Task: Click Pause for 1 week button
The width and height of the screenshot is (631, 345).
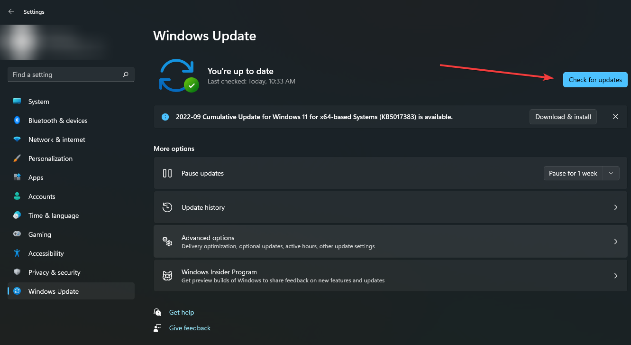Action: (x=573, y=173)
